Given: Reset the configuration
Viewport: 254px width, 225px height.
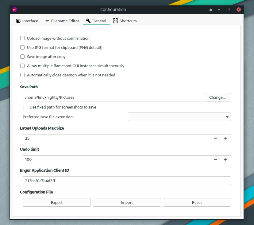Looking at the screenshot, I should coord(197,202).
